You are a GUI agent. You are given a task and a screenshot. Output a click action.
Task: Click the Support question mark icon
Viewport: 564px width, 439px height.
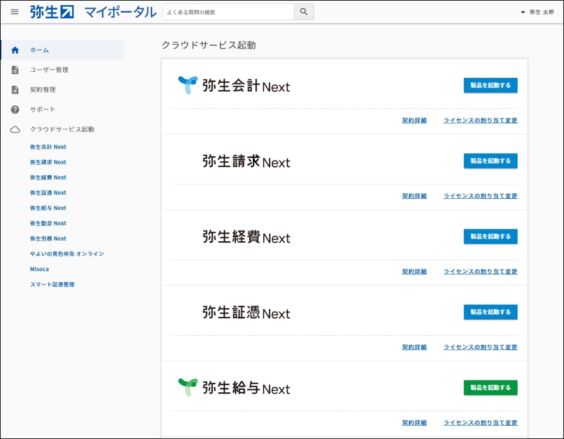click(15, 109)
